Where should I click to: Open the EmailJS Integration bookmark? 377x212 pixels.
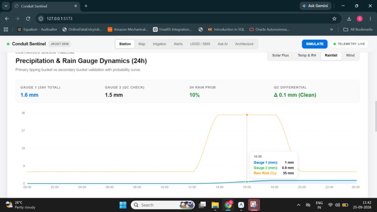(x=173, y=29)
